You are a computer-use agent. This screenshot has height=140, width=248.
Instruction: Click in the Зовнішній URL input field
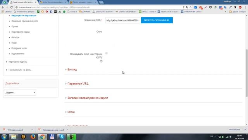coord(123,20)
